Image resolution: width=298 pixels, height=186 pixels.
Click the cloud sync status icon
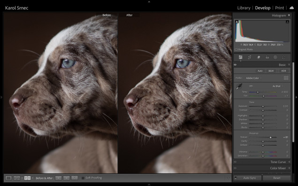[291, 8]
